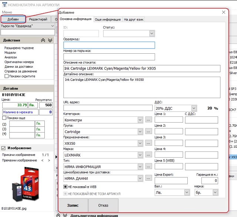The height and width of the screenshot is (217, 237).
Task: Open Данни за доставки action
Action: click(x=19, y=67)
